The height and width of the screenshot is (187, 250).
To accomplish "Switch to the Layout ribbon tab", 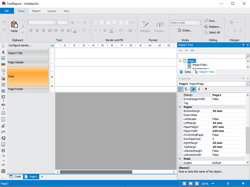I will coord(52,11).
